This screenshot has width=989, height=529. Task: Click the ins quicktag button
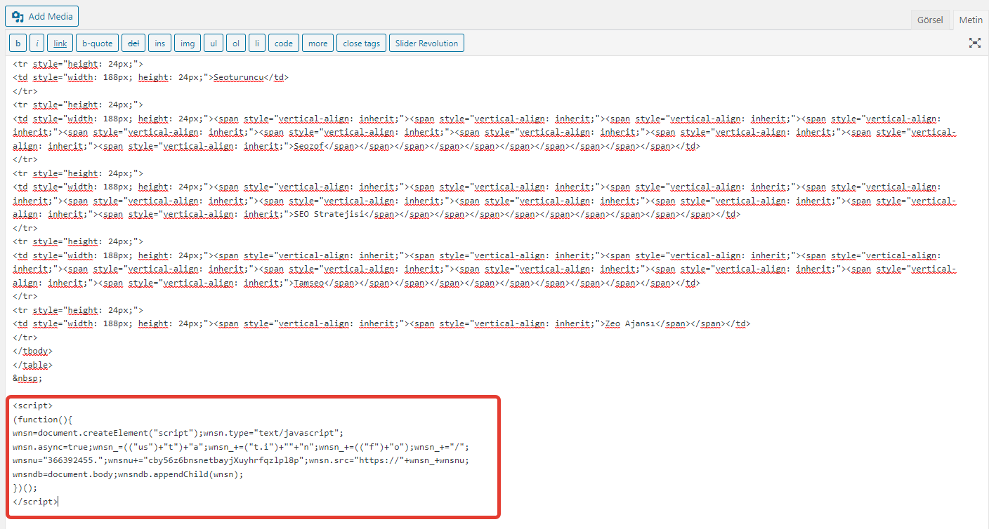tap(160, 43)
